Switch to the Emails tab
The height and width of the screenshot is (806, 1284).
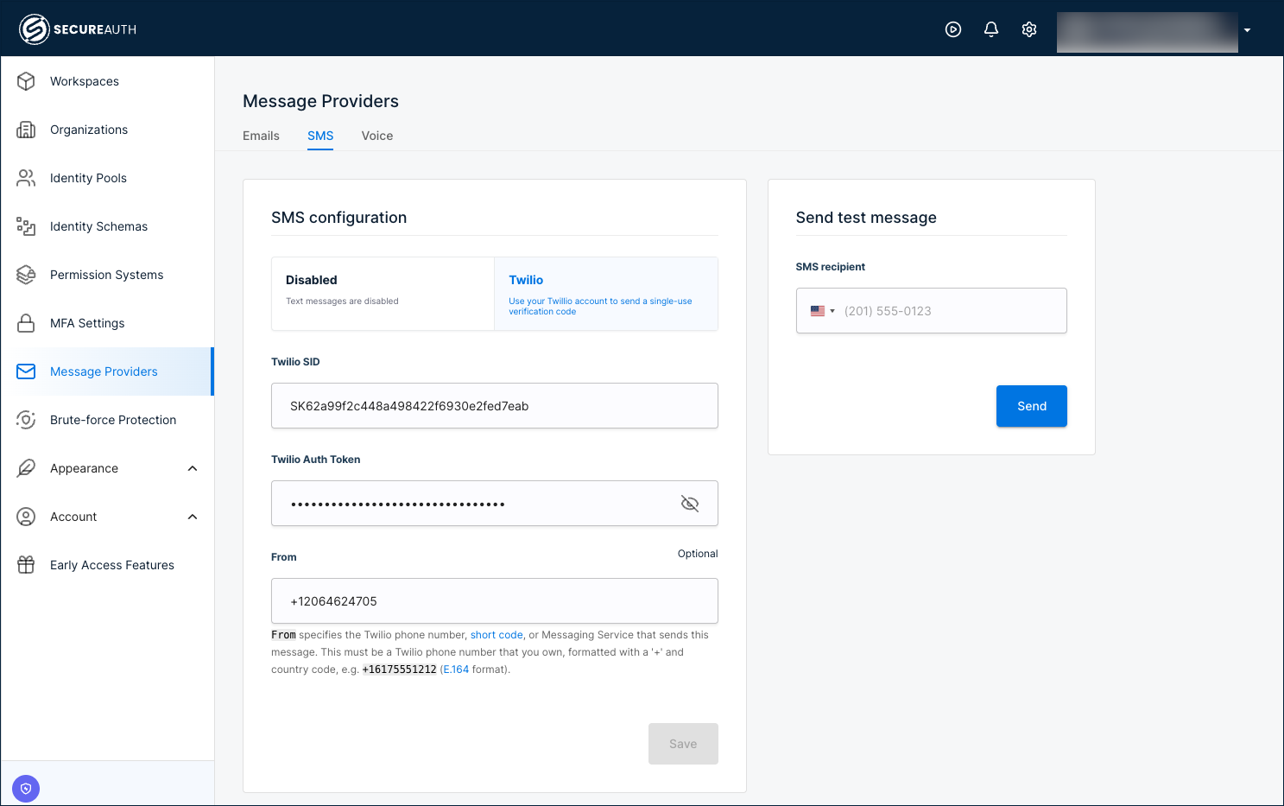pos(260,136)
